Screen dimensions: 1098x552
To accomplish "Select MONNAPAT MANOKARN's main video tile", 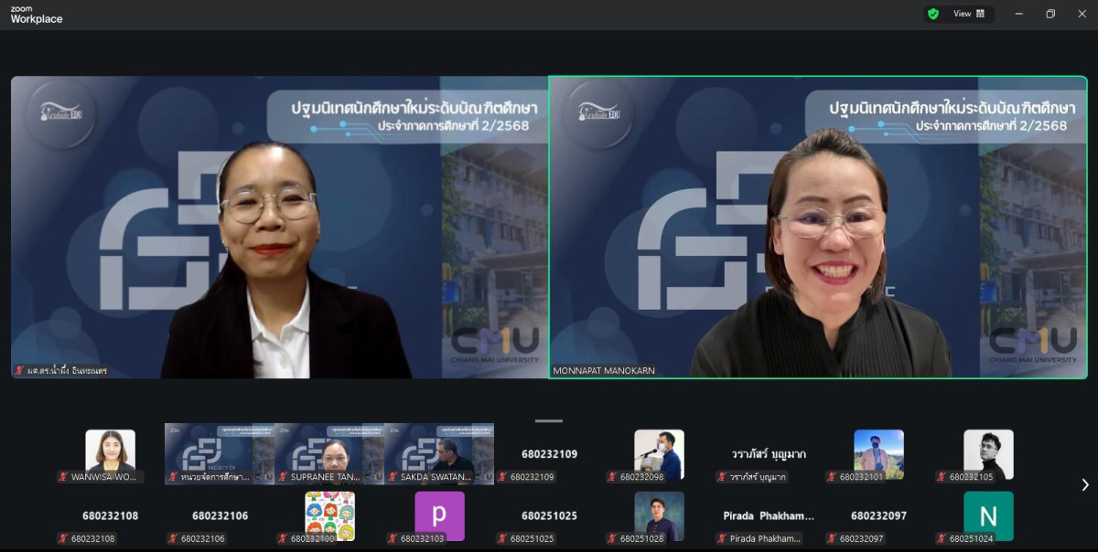I will pos(818,227).
